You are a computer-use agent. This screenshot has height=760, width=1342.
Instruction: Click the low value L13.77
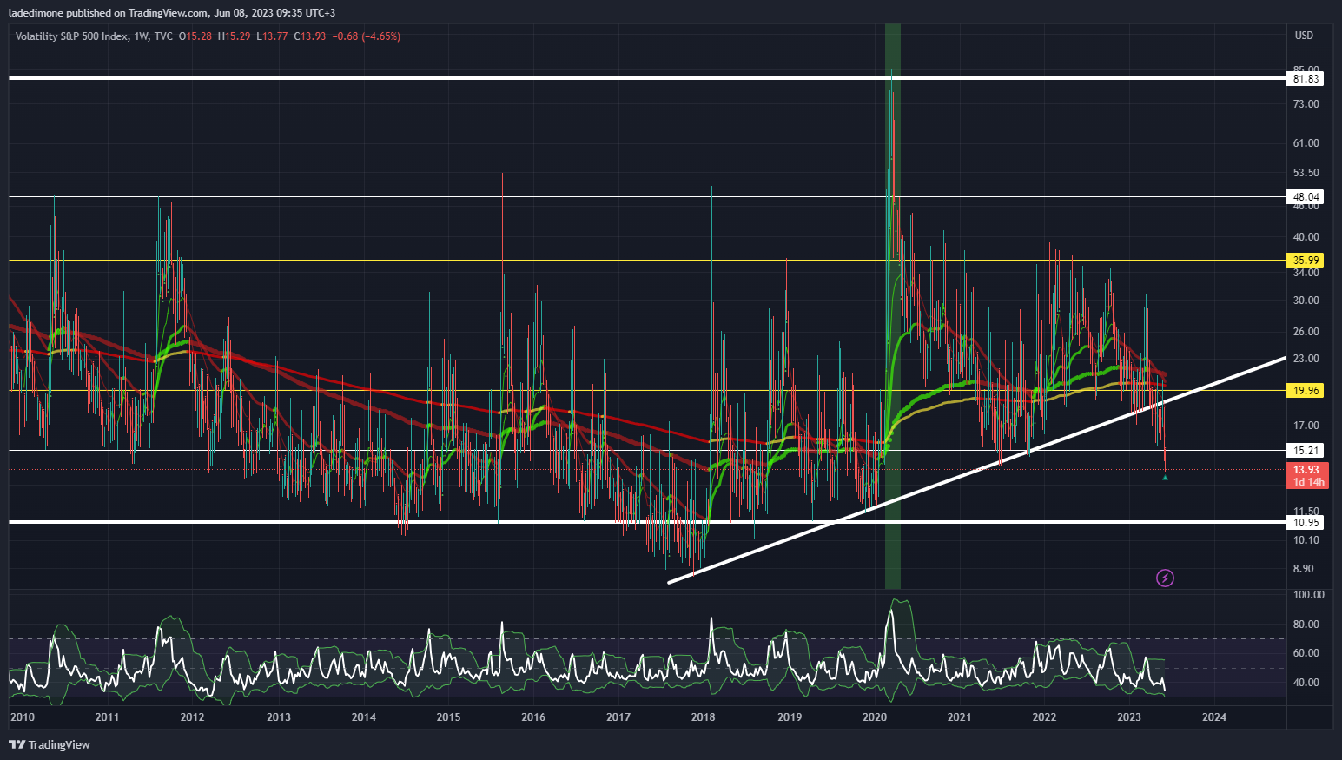pyautogui.click(x=273, y=36)
